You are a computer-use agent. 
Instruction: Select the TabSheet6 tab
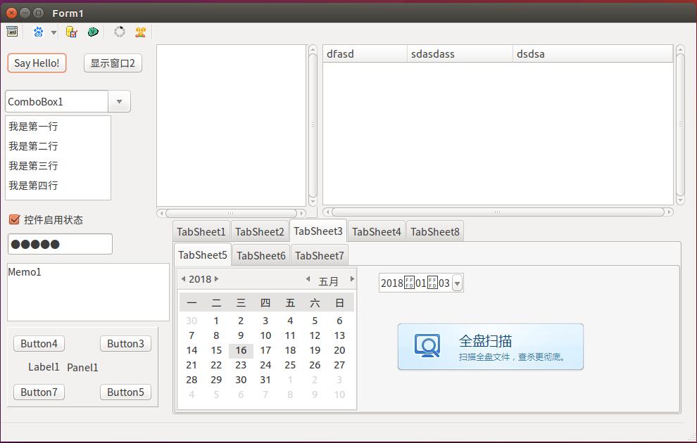point(261,255)
